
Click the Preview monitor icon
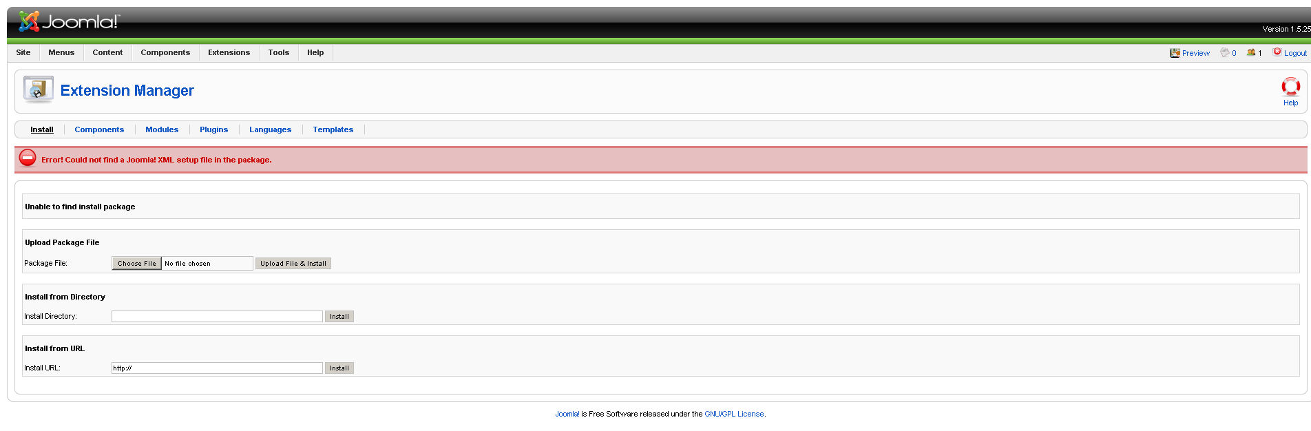[1175, 53]
